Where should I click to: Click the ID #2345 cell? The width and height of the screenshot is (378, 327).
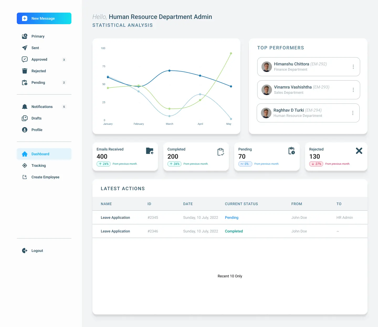coord(153,217)
